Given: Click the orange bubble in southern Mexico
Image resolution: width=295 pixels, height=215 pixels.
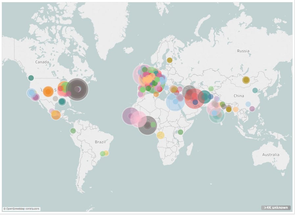Looking at the screenshot, I should click(56, 115).
